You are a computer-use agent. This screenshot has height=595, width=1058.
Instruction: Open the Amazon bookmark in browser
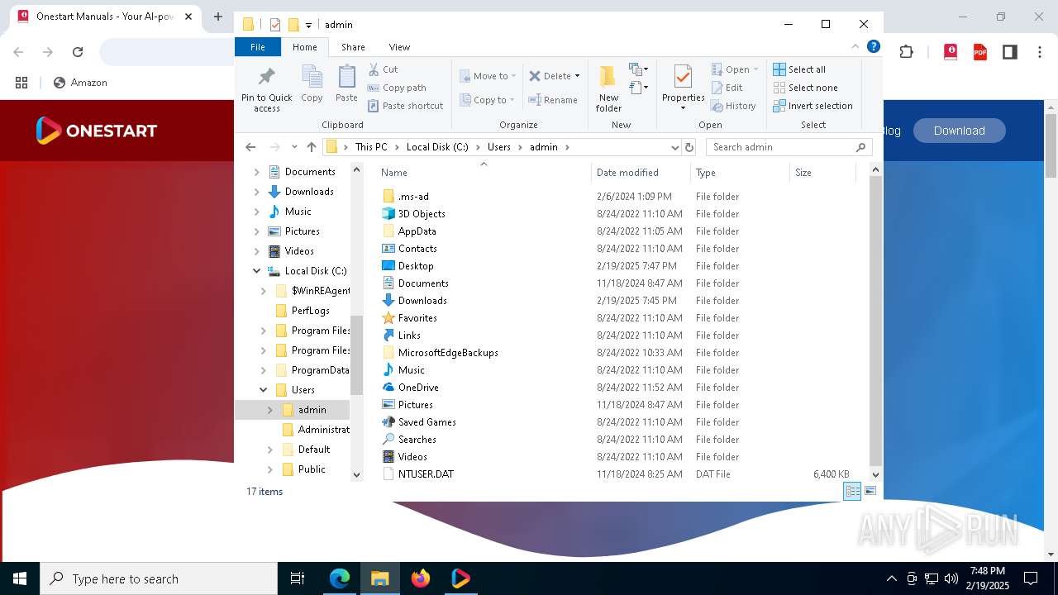tap(80, 83)
